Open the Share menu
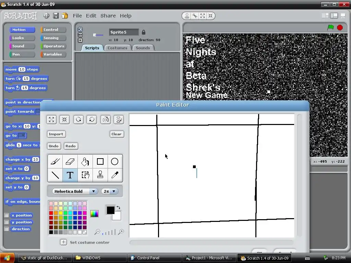 (x=108, y=16)
